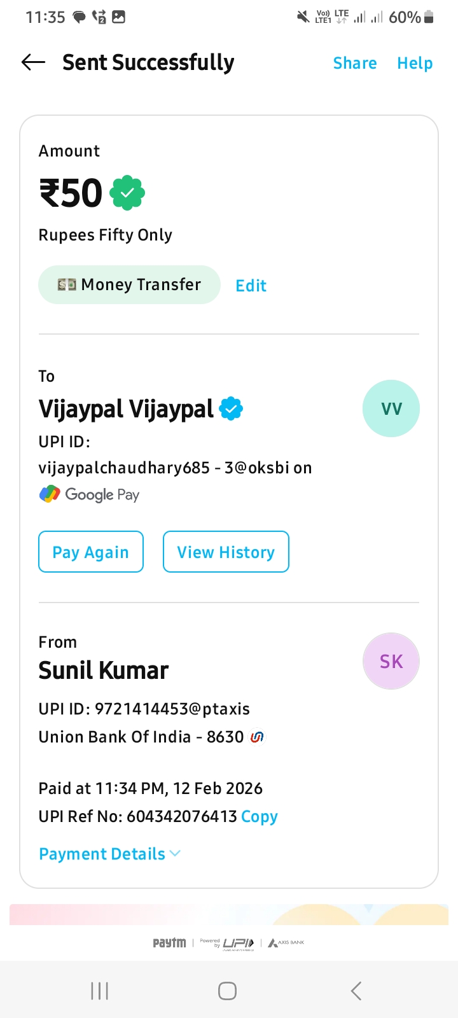The width and height of the screenshot is (458, 1018).
Task: Share the payment receipt
Action: (x=355, y=63)
